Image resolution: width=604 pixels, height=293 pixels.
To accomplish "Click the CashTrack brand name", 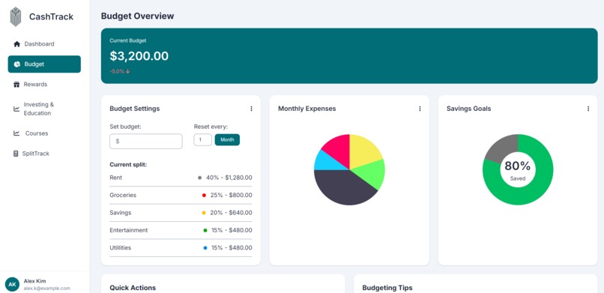I will pos(51,16).
